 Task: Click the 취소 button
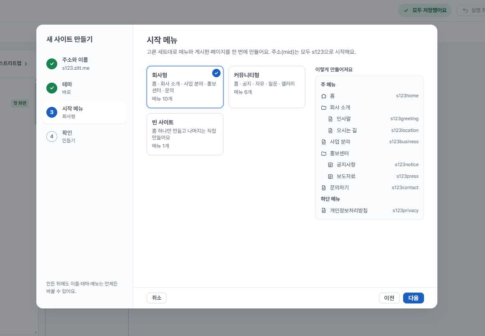coord(157,298)
